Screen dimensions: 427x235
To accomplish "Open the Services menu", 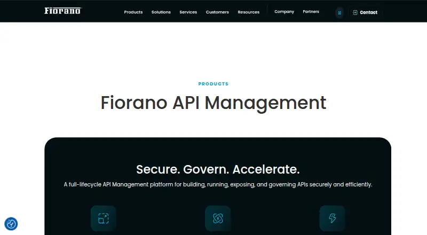I will click(x=188, y=12).
